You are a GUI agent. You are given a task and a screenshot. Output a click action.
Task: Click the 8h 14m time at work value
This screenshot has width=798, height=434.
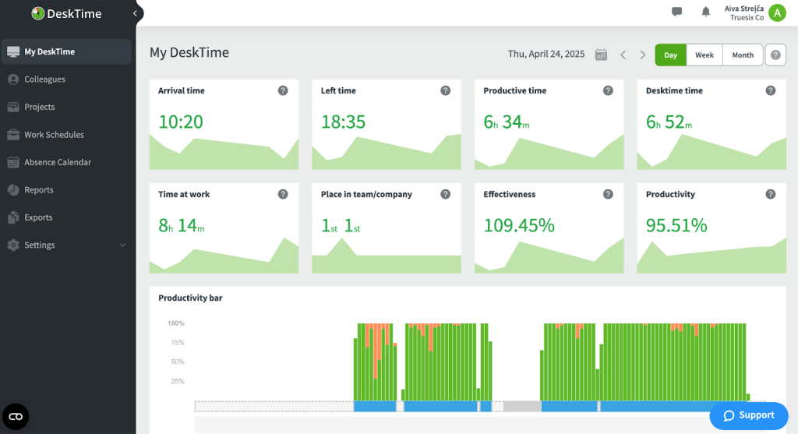click(x=181, y=225)
